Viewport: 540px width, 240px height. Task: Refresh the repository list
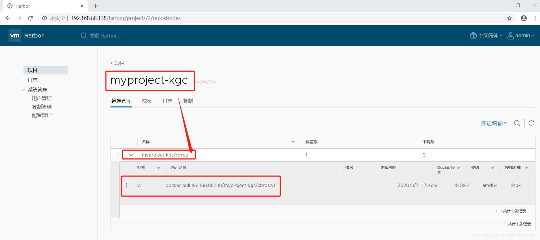point(532,123)
